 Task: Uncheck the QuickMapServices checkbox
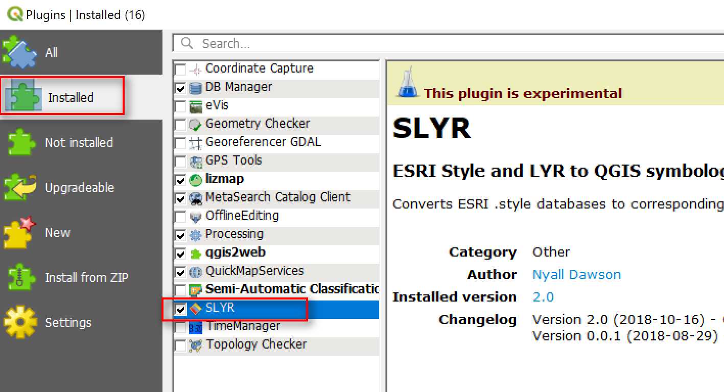pyautogui.click(x=180, y=272)
